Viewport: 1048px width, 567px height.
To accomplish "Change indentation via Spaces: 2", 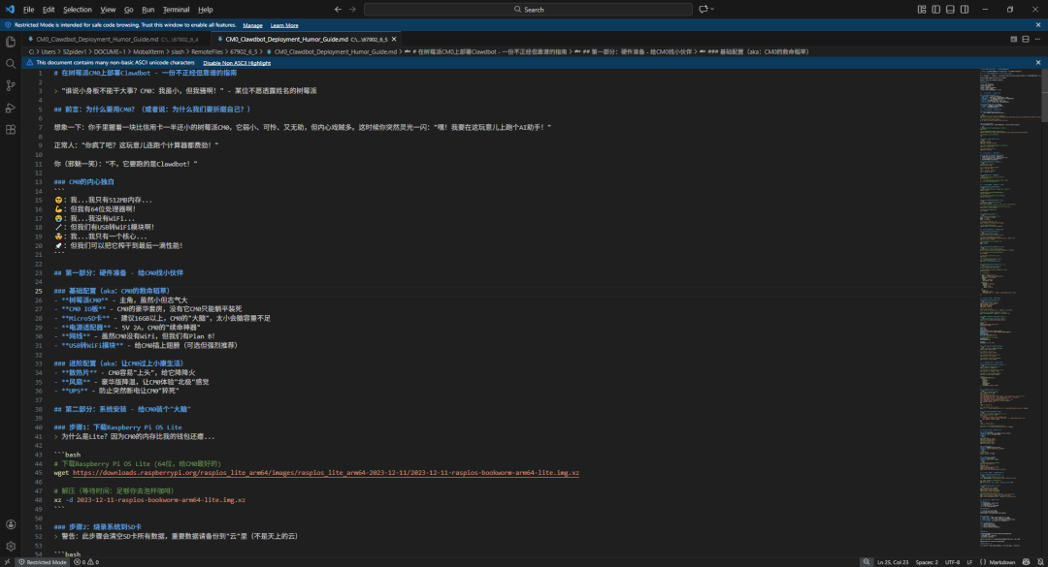I will pos(927,561).
